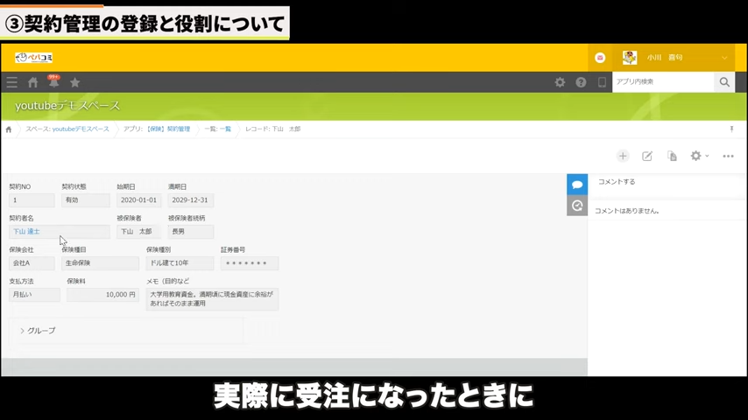Screen dimensions: 748x420
Task: Select the maturity date 2029-12-31
Action: (190, 200)
